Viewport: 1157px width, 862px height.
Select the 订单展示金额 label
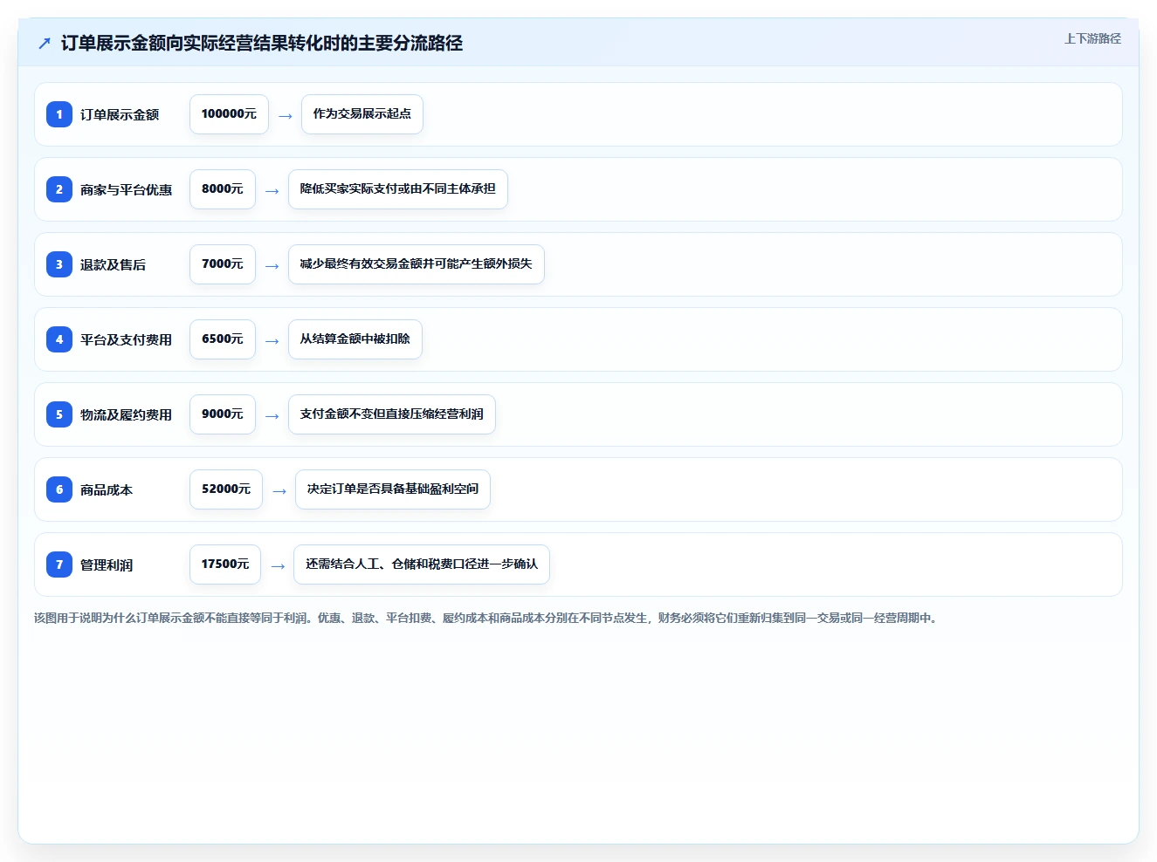coord(120,114)
